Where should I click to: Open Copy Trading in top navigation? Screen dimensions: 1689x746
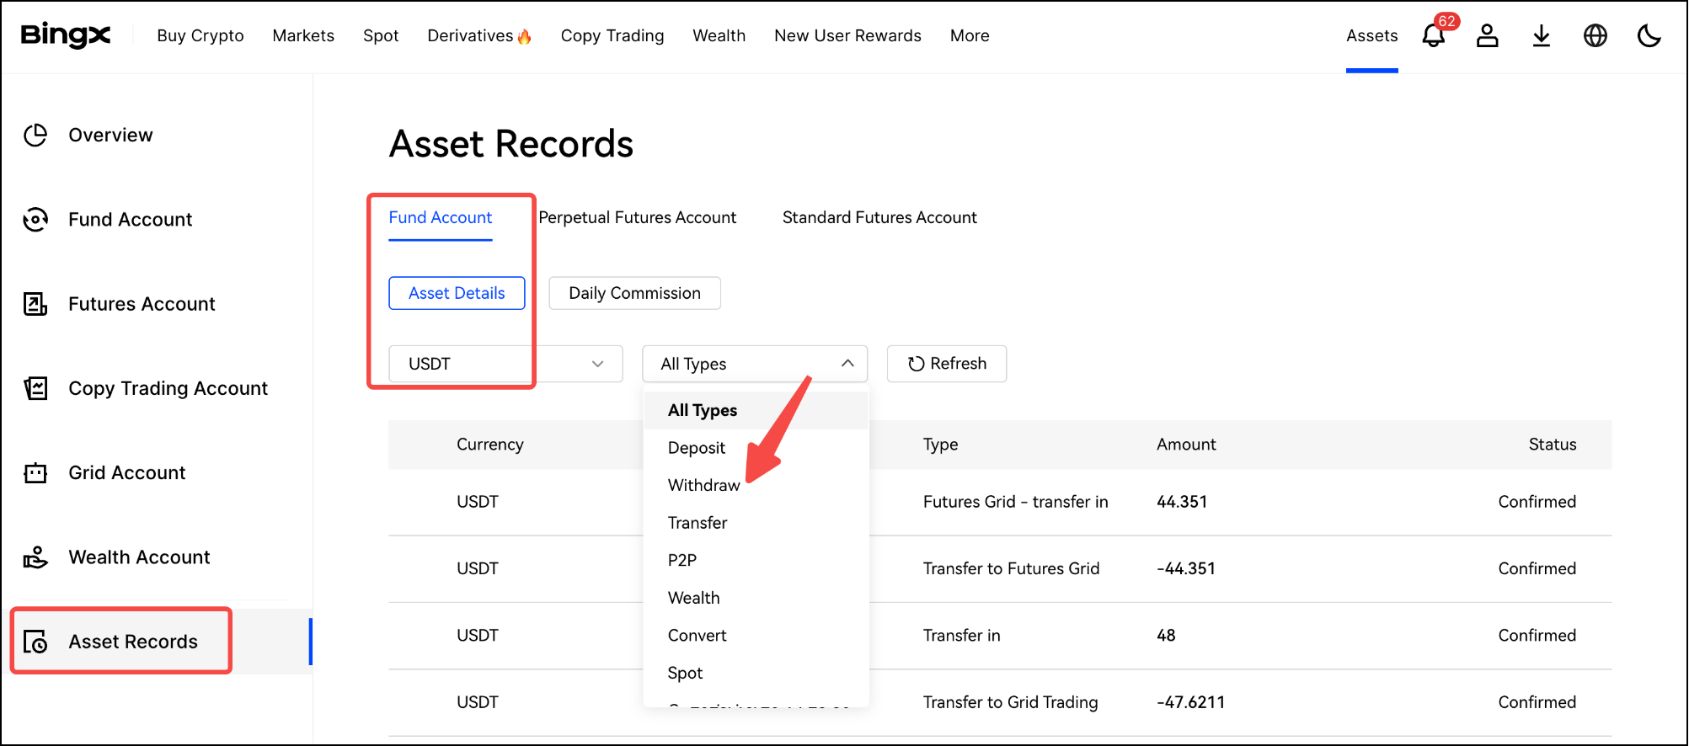coord(612,36)
